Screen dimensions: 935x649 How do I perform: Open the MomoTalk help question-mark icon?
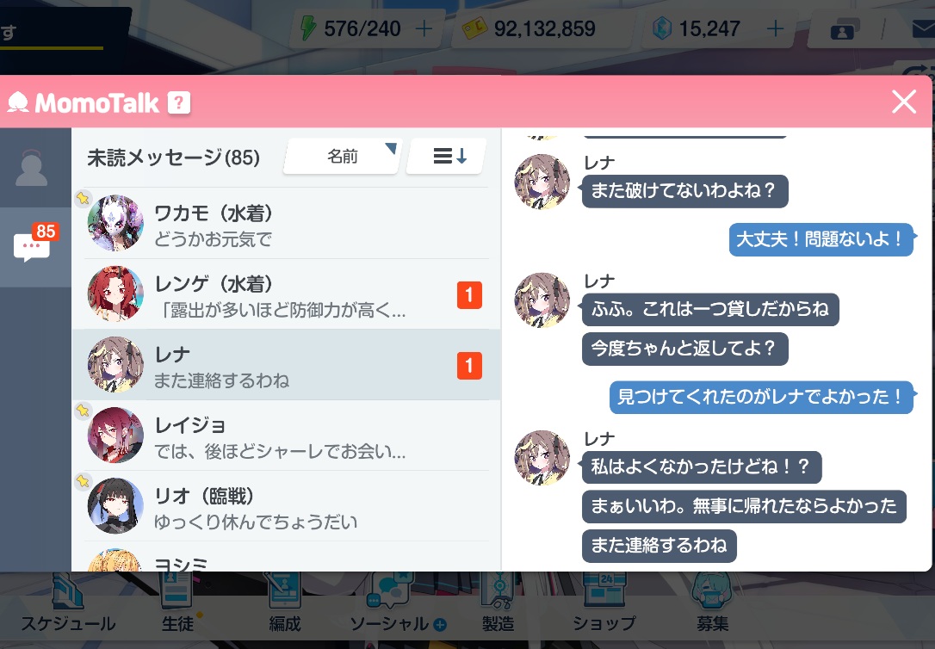(179, 103)
